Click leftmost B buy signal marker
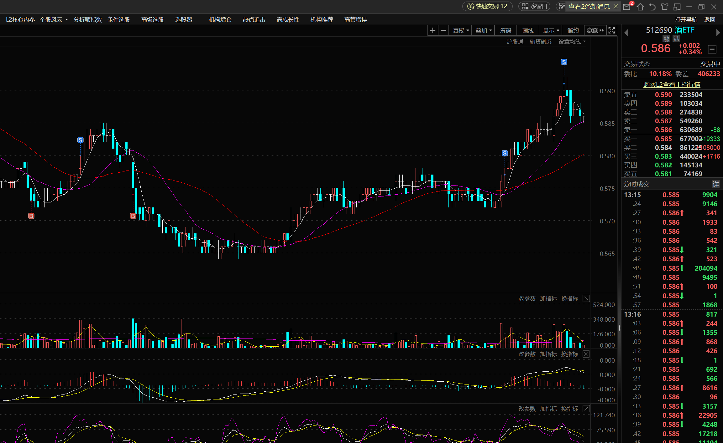 [31, 216]
